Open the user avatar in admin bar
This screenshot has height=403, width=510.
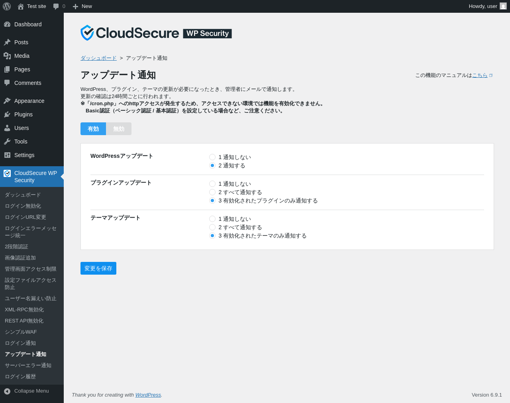tap(503, 6)
